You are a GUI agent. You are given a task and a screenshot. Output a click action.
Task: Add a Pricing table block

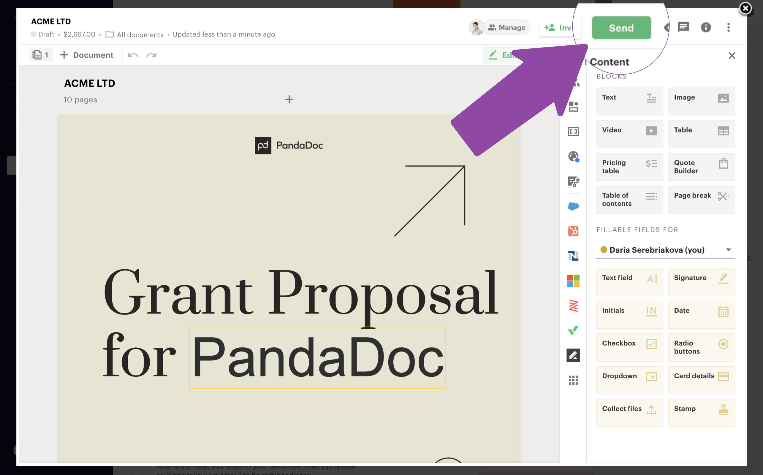629,167
